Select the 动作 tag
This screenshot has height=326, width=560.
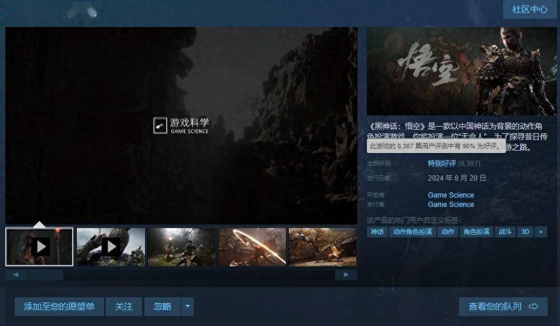(x=447, y=232)
